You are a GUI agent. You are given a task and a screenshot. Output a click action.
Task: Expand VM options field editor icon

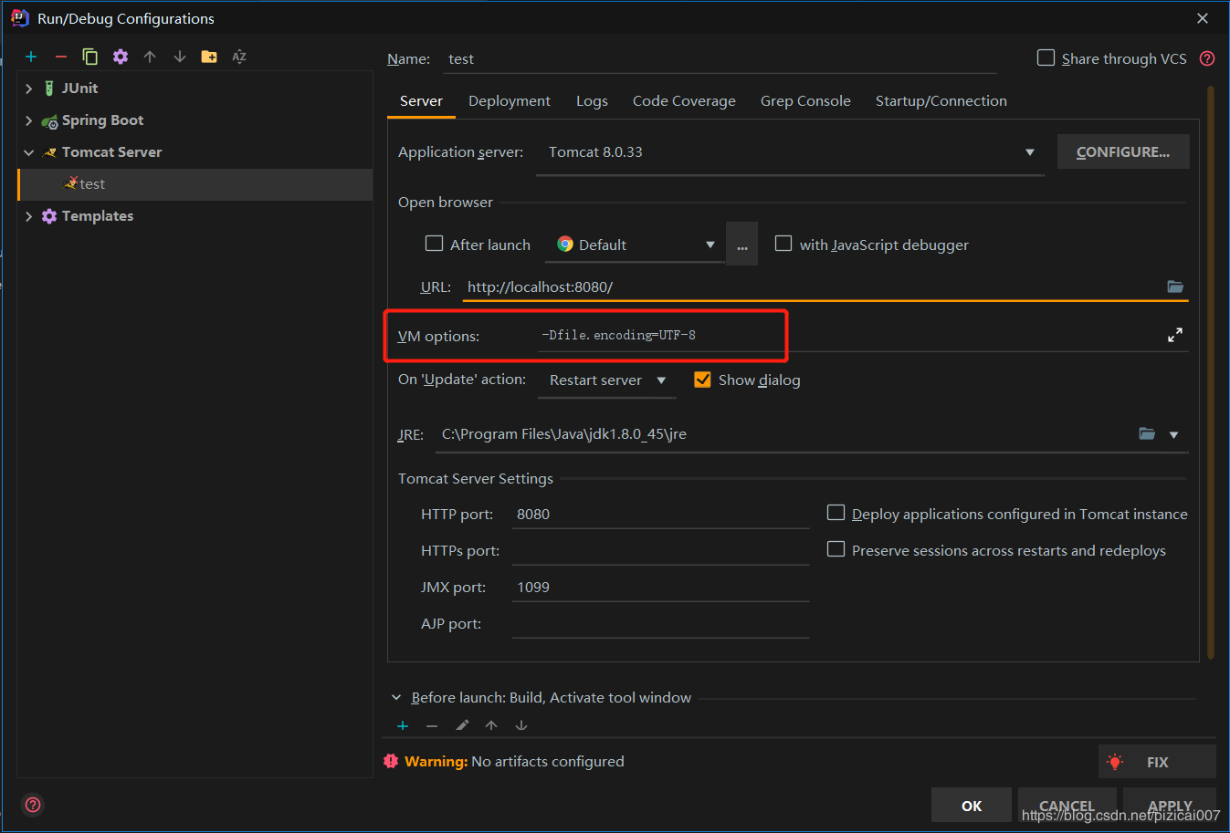point(1175,335)
